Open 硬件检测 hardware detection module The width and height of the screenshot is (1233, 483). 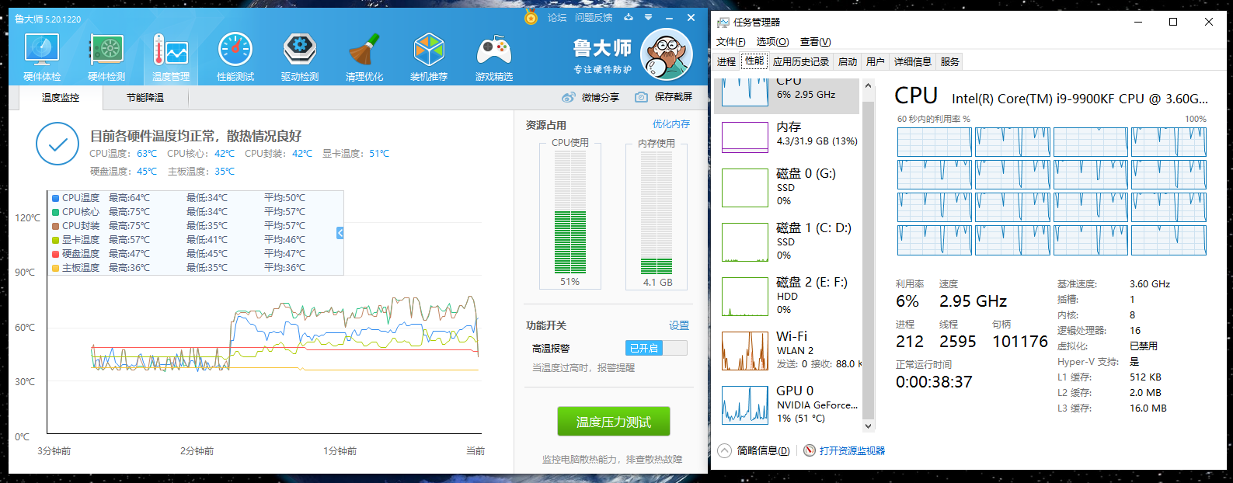106,57
